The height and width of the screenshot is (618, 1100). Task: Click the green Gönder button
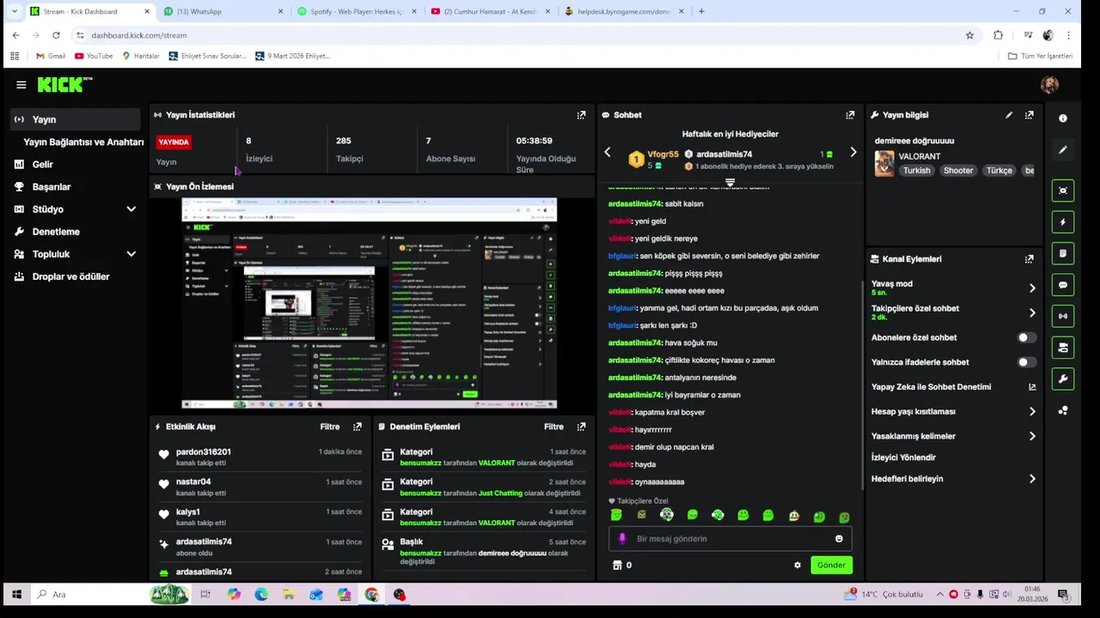pyautogui.click(x=831, y=565)
